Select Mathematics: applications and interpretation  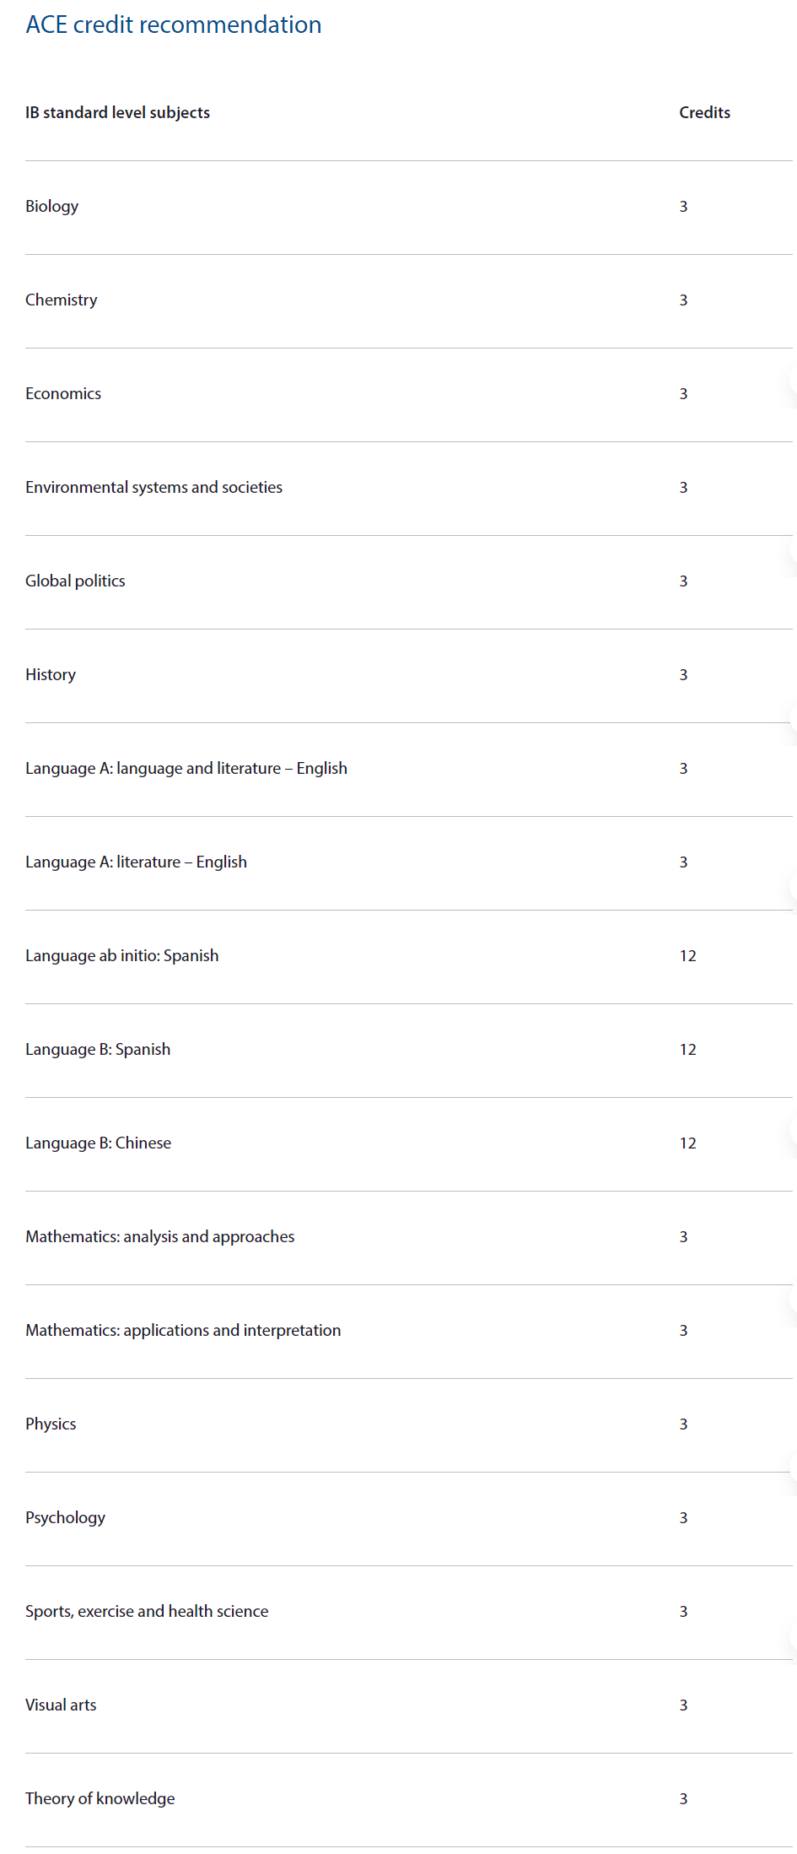pos(183,1331)
